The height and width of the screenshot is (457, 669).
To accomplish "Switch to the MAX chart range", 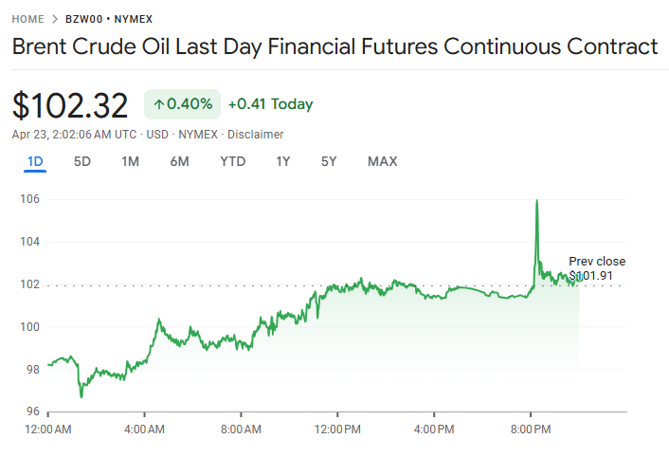I will coord(382,161).
